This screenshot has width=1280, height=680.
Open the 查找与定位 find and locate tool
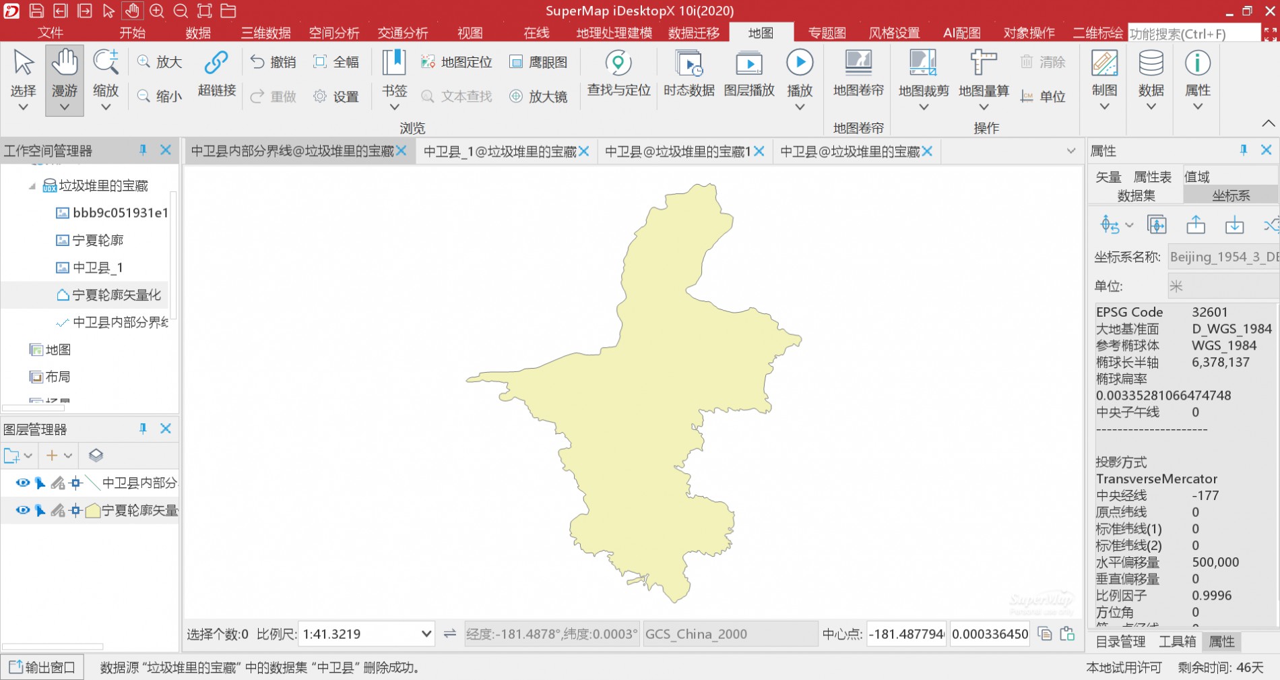coord(618,64)
